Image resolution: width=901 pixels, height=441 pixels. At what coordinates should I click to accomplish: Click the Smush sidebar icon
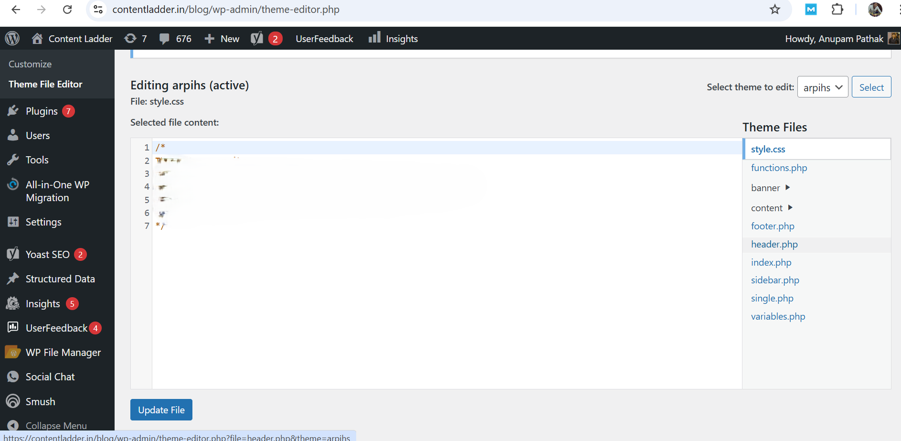pyautogui.click(x=13, y=401)
